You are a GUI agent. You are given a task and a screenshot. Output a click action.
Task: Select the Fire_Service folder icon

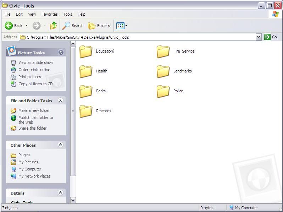(163, 51)
